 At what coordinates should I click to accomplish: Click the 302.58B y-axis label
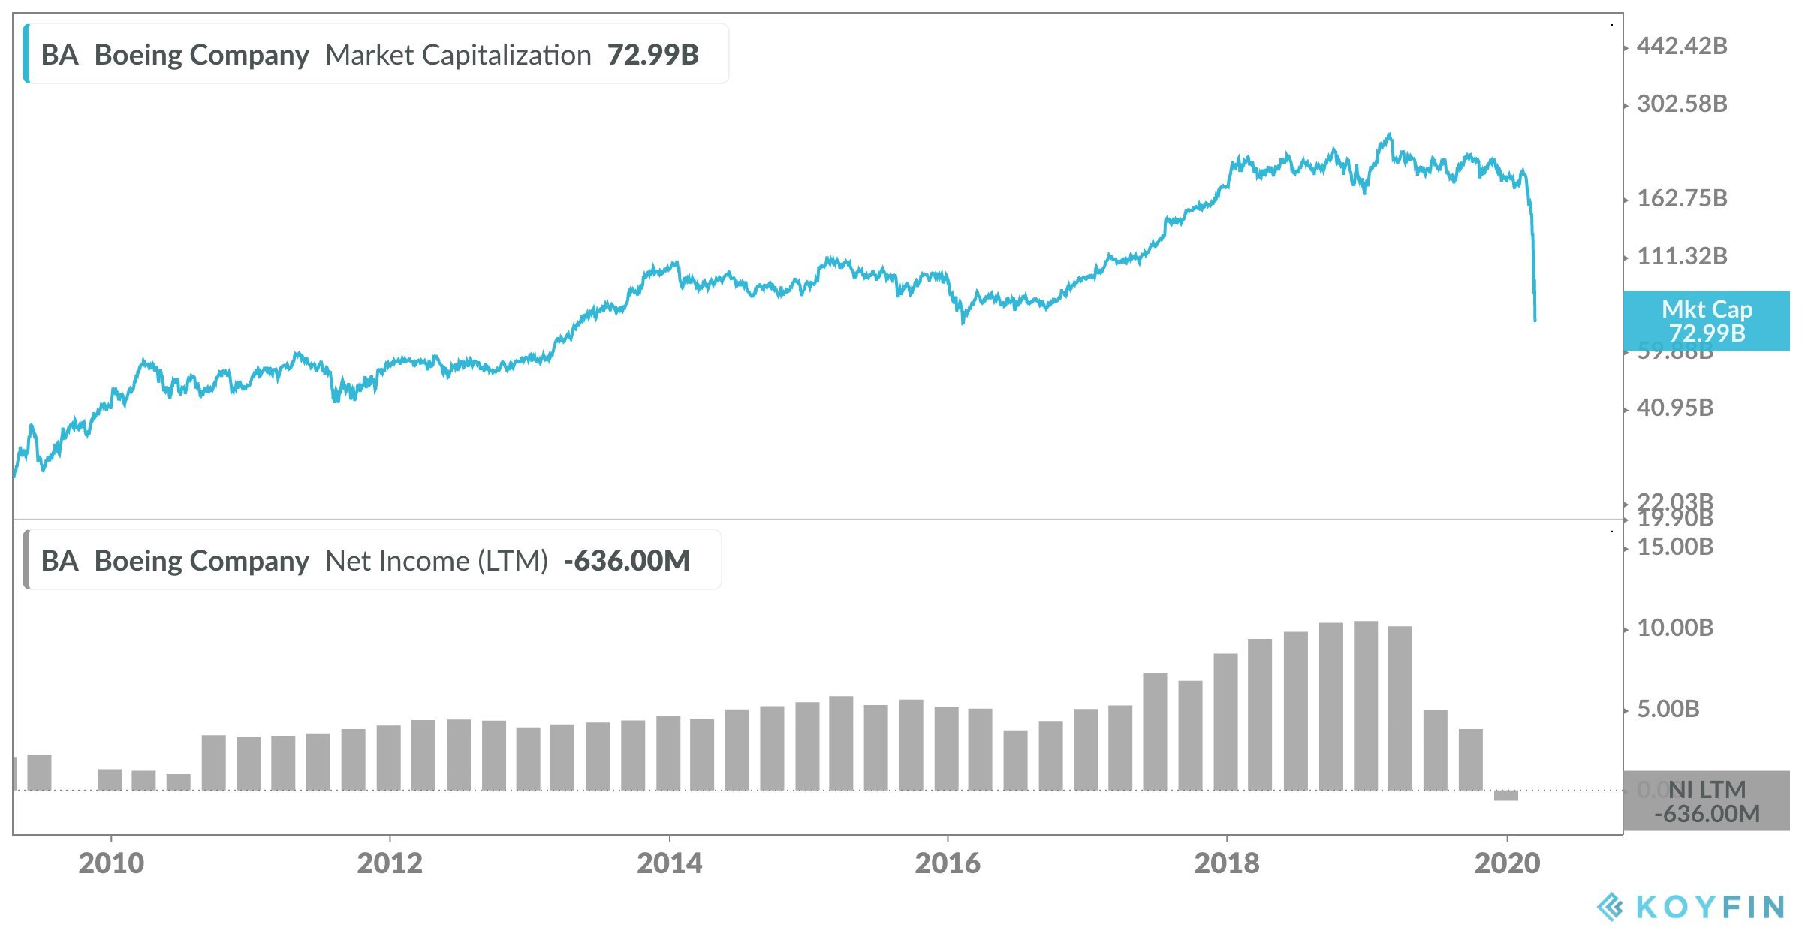click(x=1682, y=104)
